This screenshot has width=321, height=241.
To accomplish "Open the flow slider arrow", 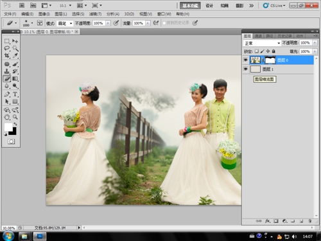I will click(148, 23).
